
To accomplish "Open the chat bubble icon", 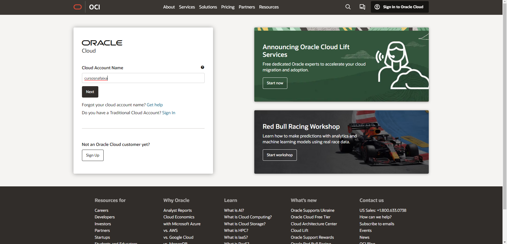I will click(362, 7).
